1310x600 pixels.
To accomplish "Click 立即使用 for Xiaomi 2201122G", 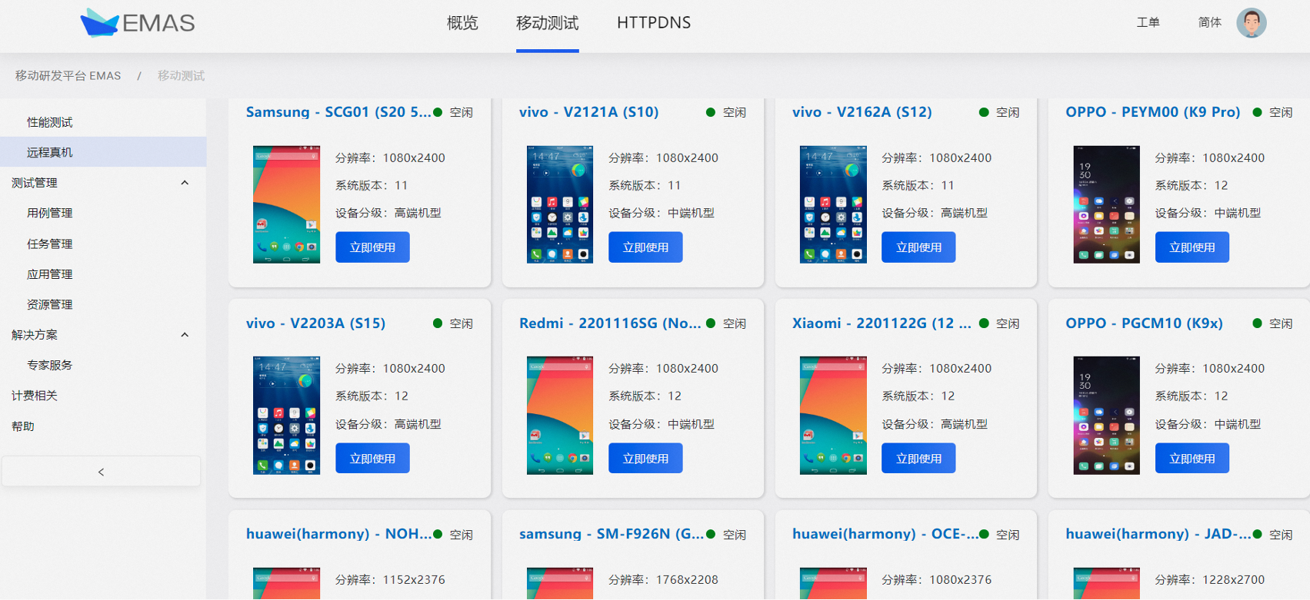I will pos(918,459).
